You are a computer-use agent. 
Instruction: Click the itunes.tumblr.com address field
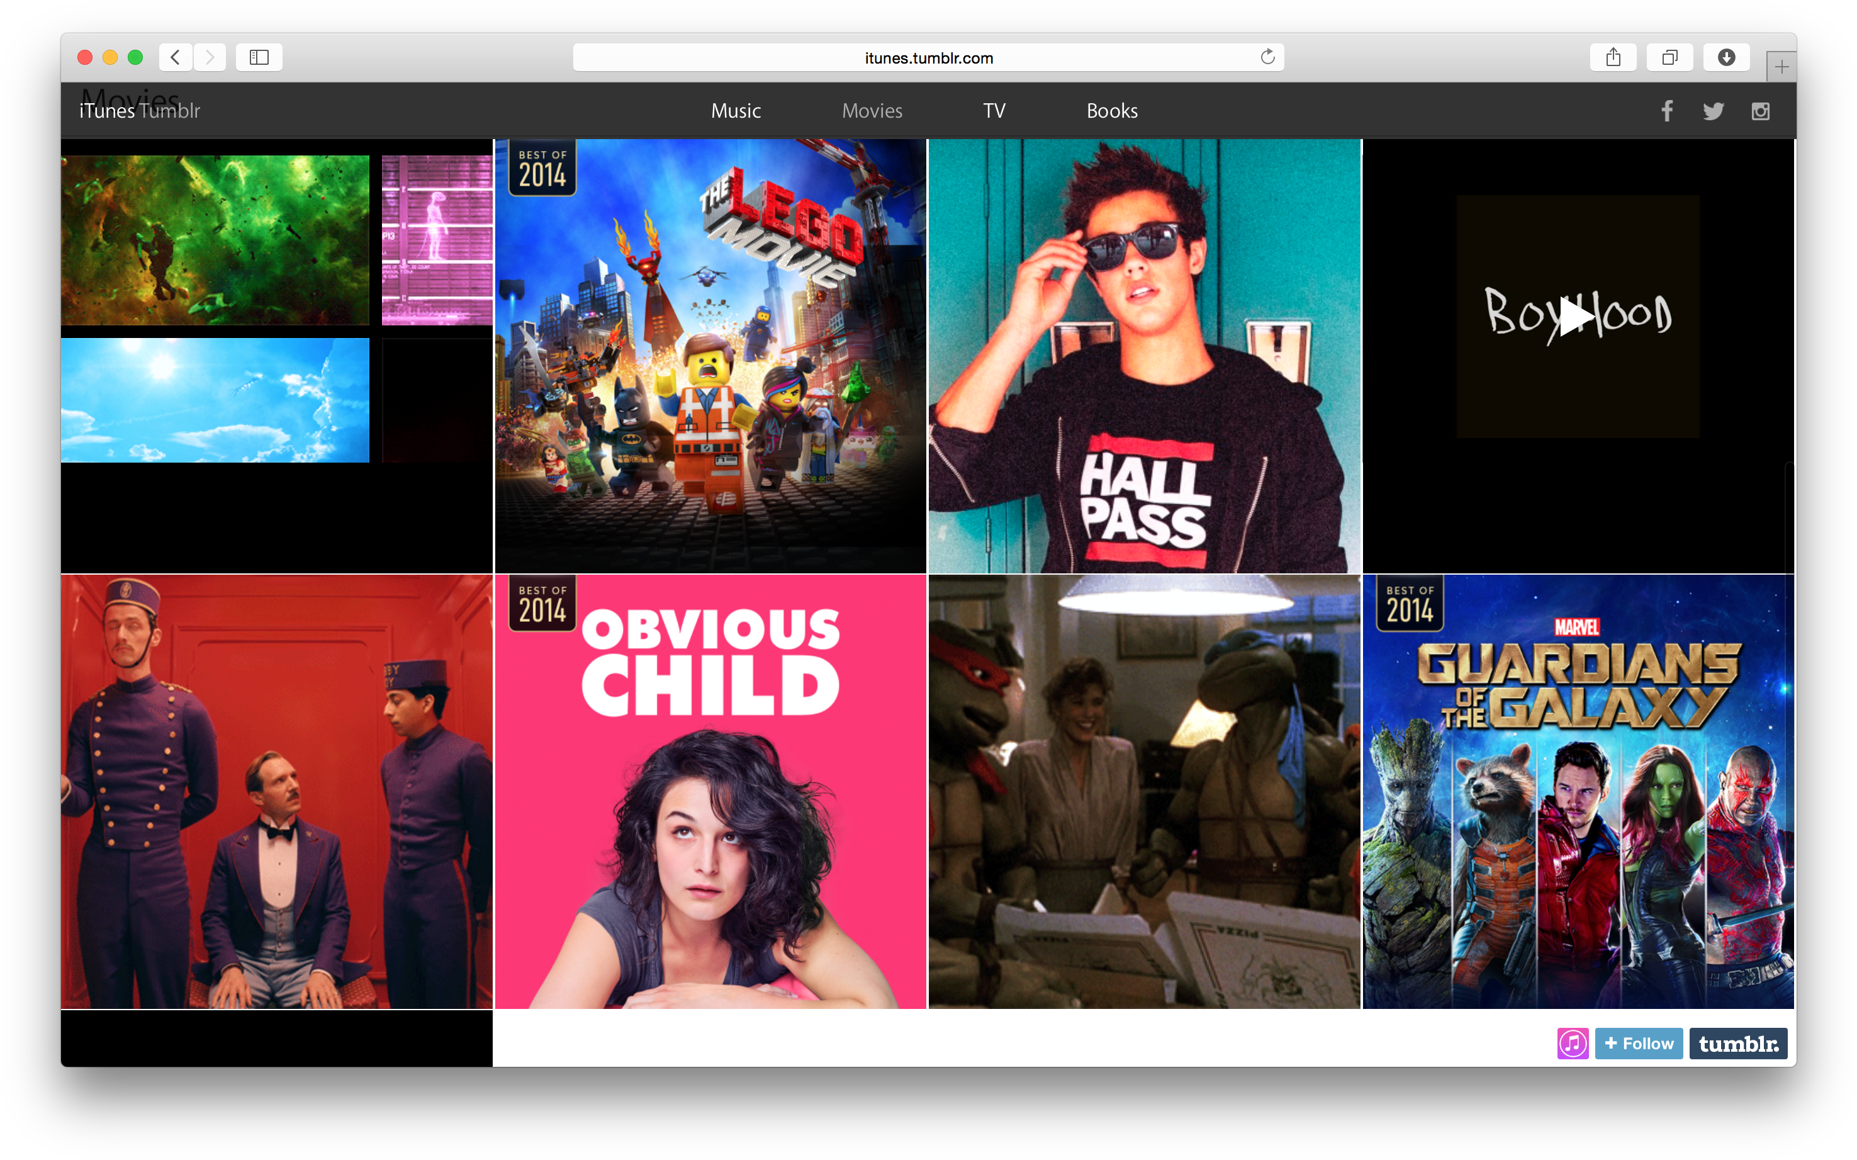point(928,59)
